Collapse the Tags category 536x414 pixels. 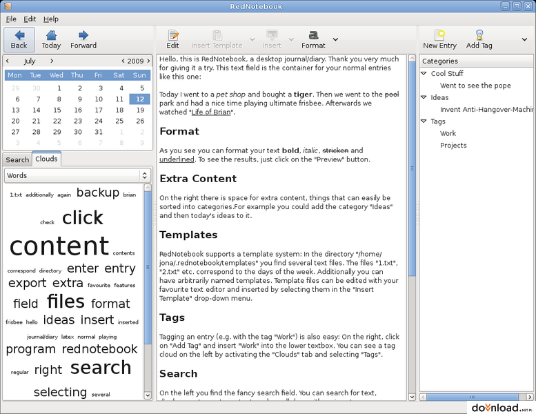[424, 121]
